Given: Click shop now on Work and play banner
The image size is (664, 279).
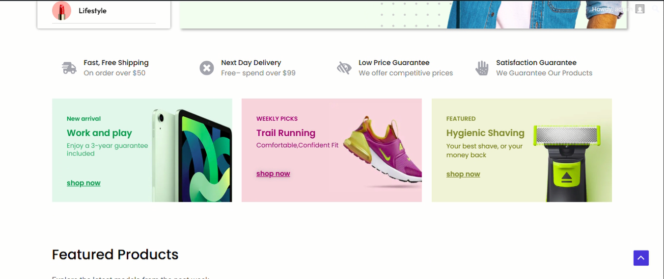Looking at the screenshot, I should pyautogui.click(x=83, y=183).
